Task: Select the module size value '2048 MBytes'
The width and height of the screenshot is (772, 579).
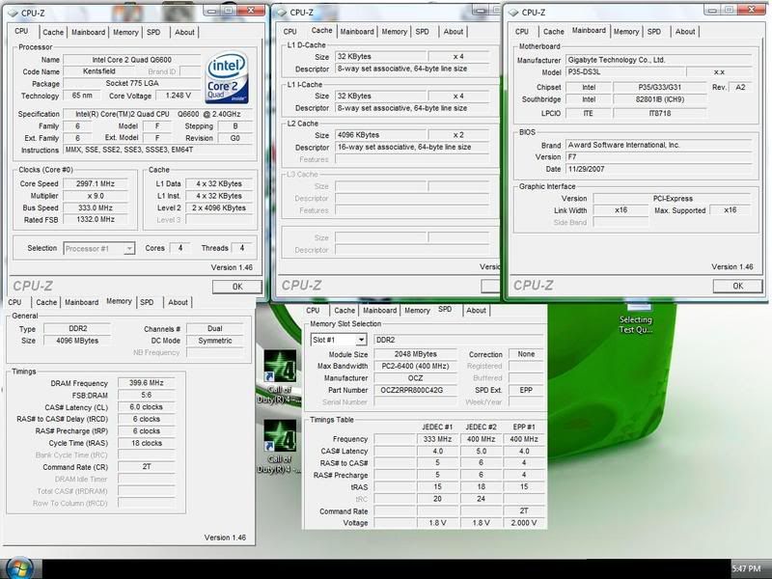Action: click(416, 354)
